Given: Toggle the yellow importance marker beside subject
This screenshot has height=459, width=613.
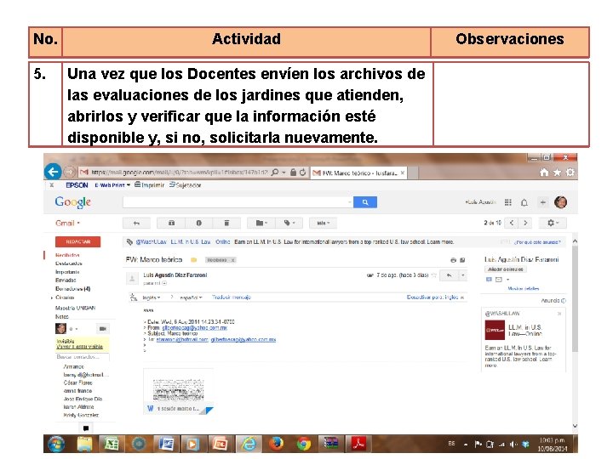Looking at the screenshot, I should (x=193, y=260).
